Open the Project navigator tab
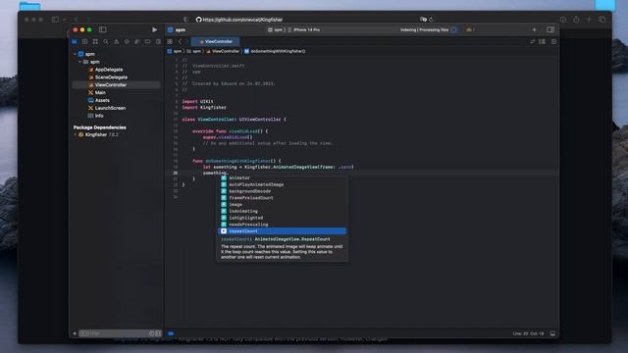This screenshot has width=628, height=353. point(75,41)
